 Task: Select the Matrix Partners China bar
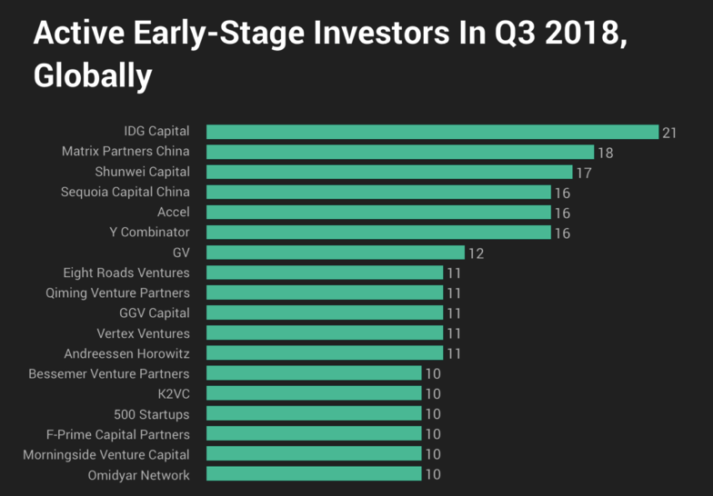click(x=400, y=152)
